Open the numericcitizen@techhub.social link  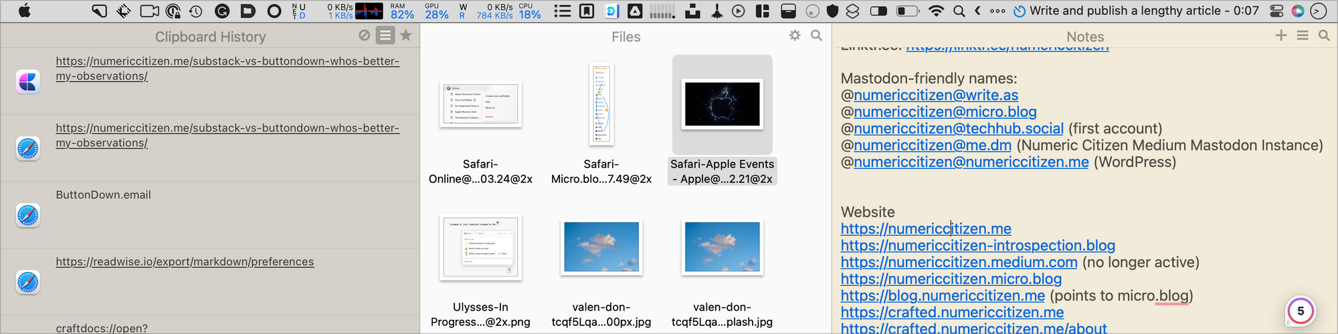959,129
